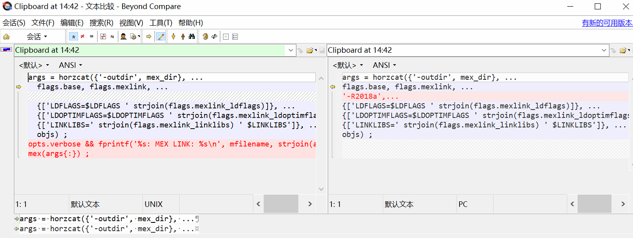Expand the left path history dropdown
Viewport: 633px width, 238px height.
(x=291, y=50)
